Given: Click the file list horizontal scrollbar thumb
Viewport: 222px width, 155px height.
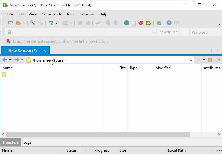Looking at the screenshot, I should click(x=98, y=134).
